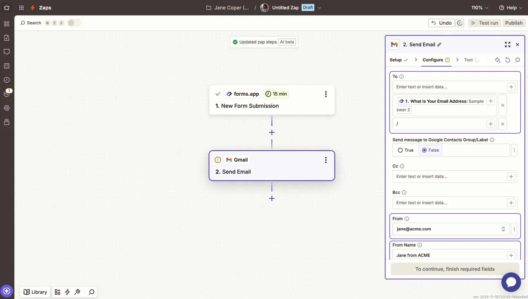
Task: Click the Publish button
Action: point(514,23)
